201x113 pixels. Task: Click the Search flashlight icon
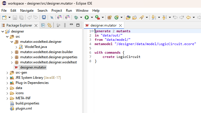(142, 17)
